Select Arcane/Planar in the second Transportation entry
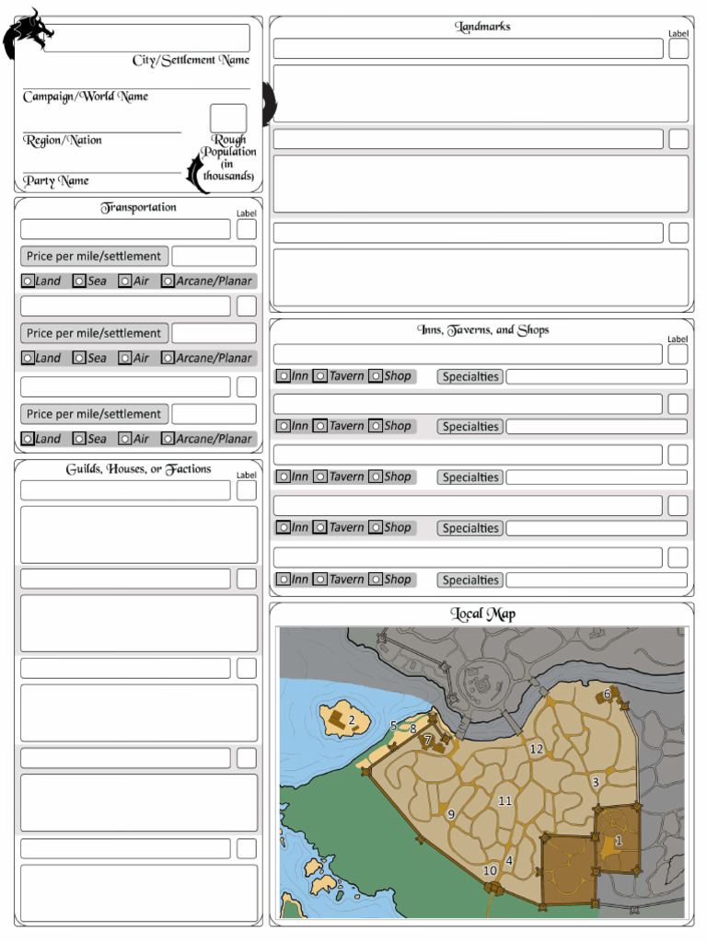 pyautogui.click(x=168, y=358)
